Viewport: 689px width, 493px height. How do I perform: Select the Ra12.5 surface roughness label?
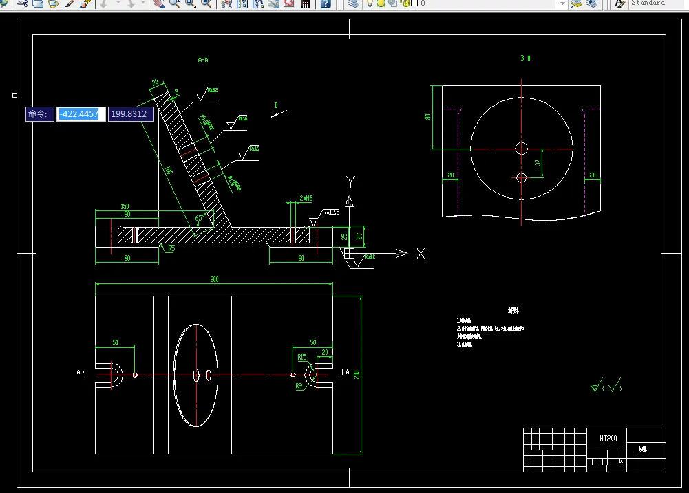point(331,212)
